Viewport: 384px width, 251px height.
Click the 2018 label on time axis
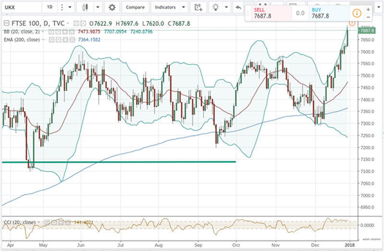click(350, 245)
